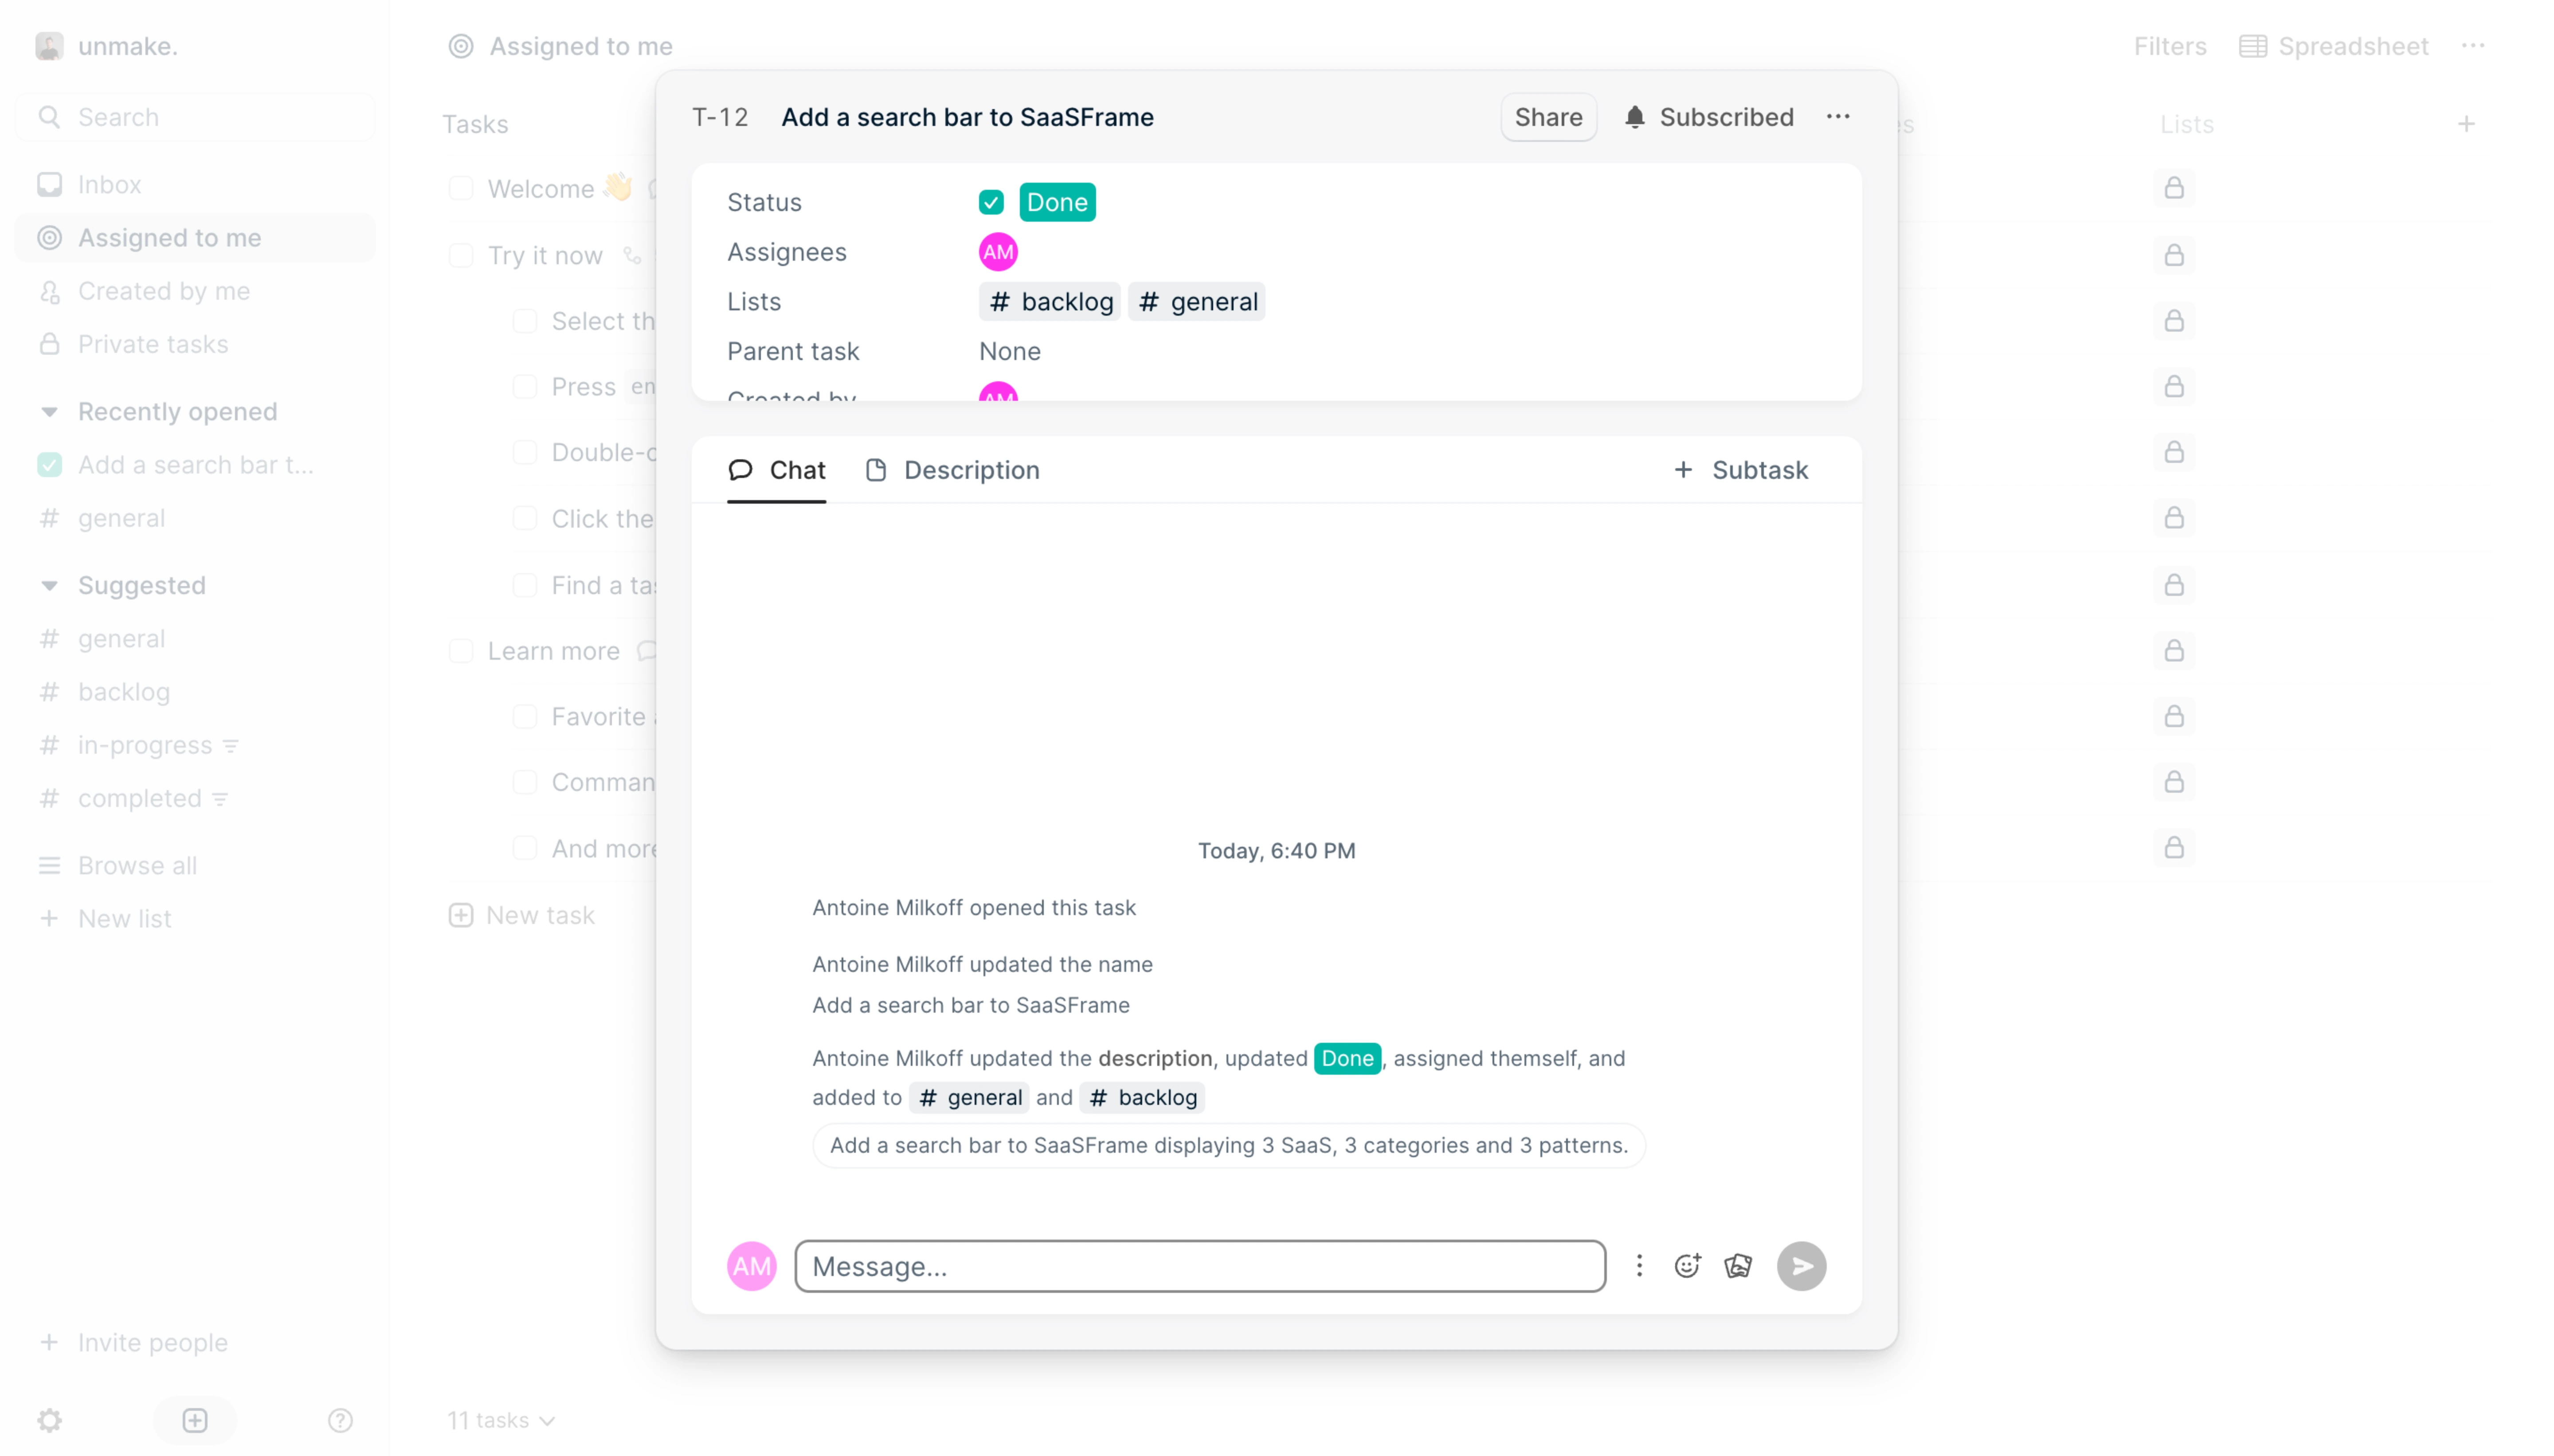
Task: Expand the 11 tasks dropdown
Action: click(x=500, y=1420)
